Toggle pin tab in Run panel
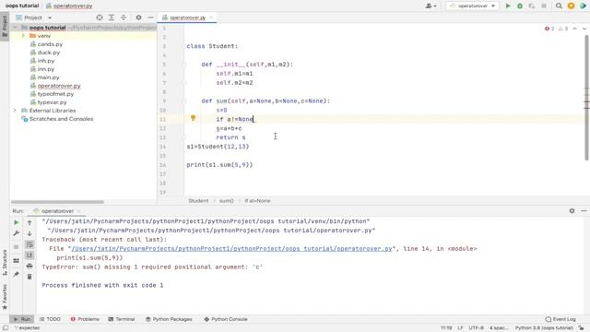Image resolution: width=590 pixels, height=332 pixels. coord(17,274)
